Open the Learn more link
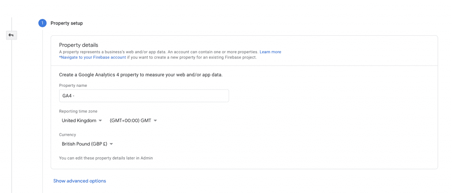This screenshot has width=452, height=193. click(x=270, y=52)
